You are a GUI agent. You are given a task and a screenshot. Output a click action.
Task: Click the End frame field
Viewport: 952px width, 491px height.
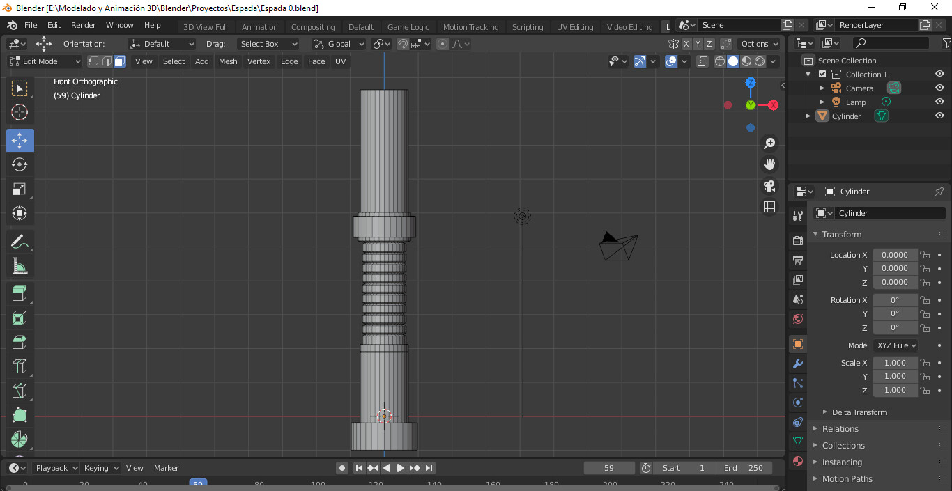743,468
